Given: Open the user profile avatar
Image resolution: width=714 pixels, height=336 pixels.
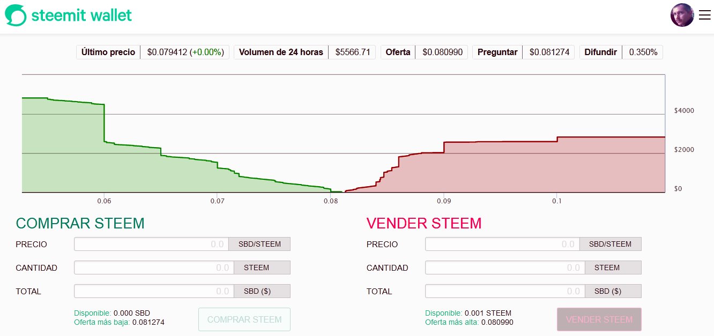Looking at the screenshot, I should [682, 15].
